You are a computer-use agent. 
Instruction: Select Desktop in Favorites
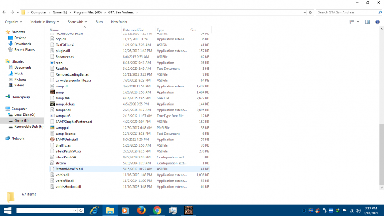20,38
